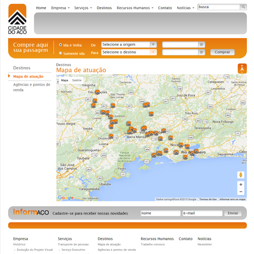The image size is (254, 254).
Task: Click the footer Contato heading
Action: click(x=185, y=239)
